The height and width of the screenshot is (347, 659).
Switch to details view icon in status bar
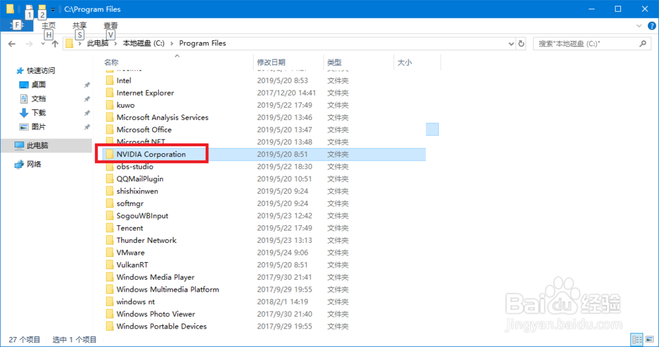637,340
